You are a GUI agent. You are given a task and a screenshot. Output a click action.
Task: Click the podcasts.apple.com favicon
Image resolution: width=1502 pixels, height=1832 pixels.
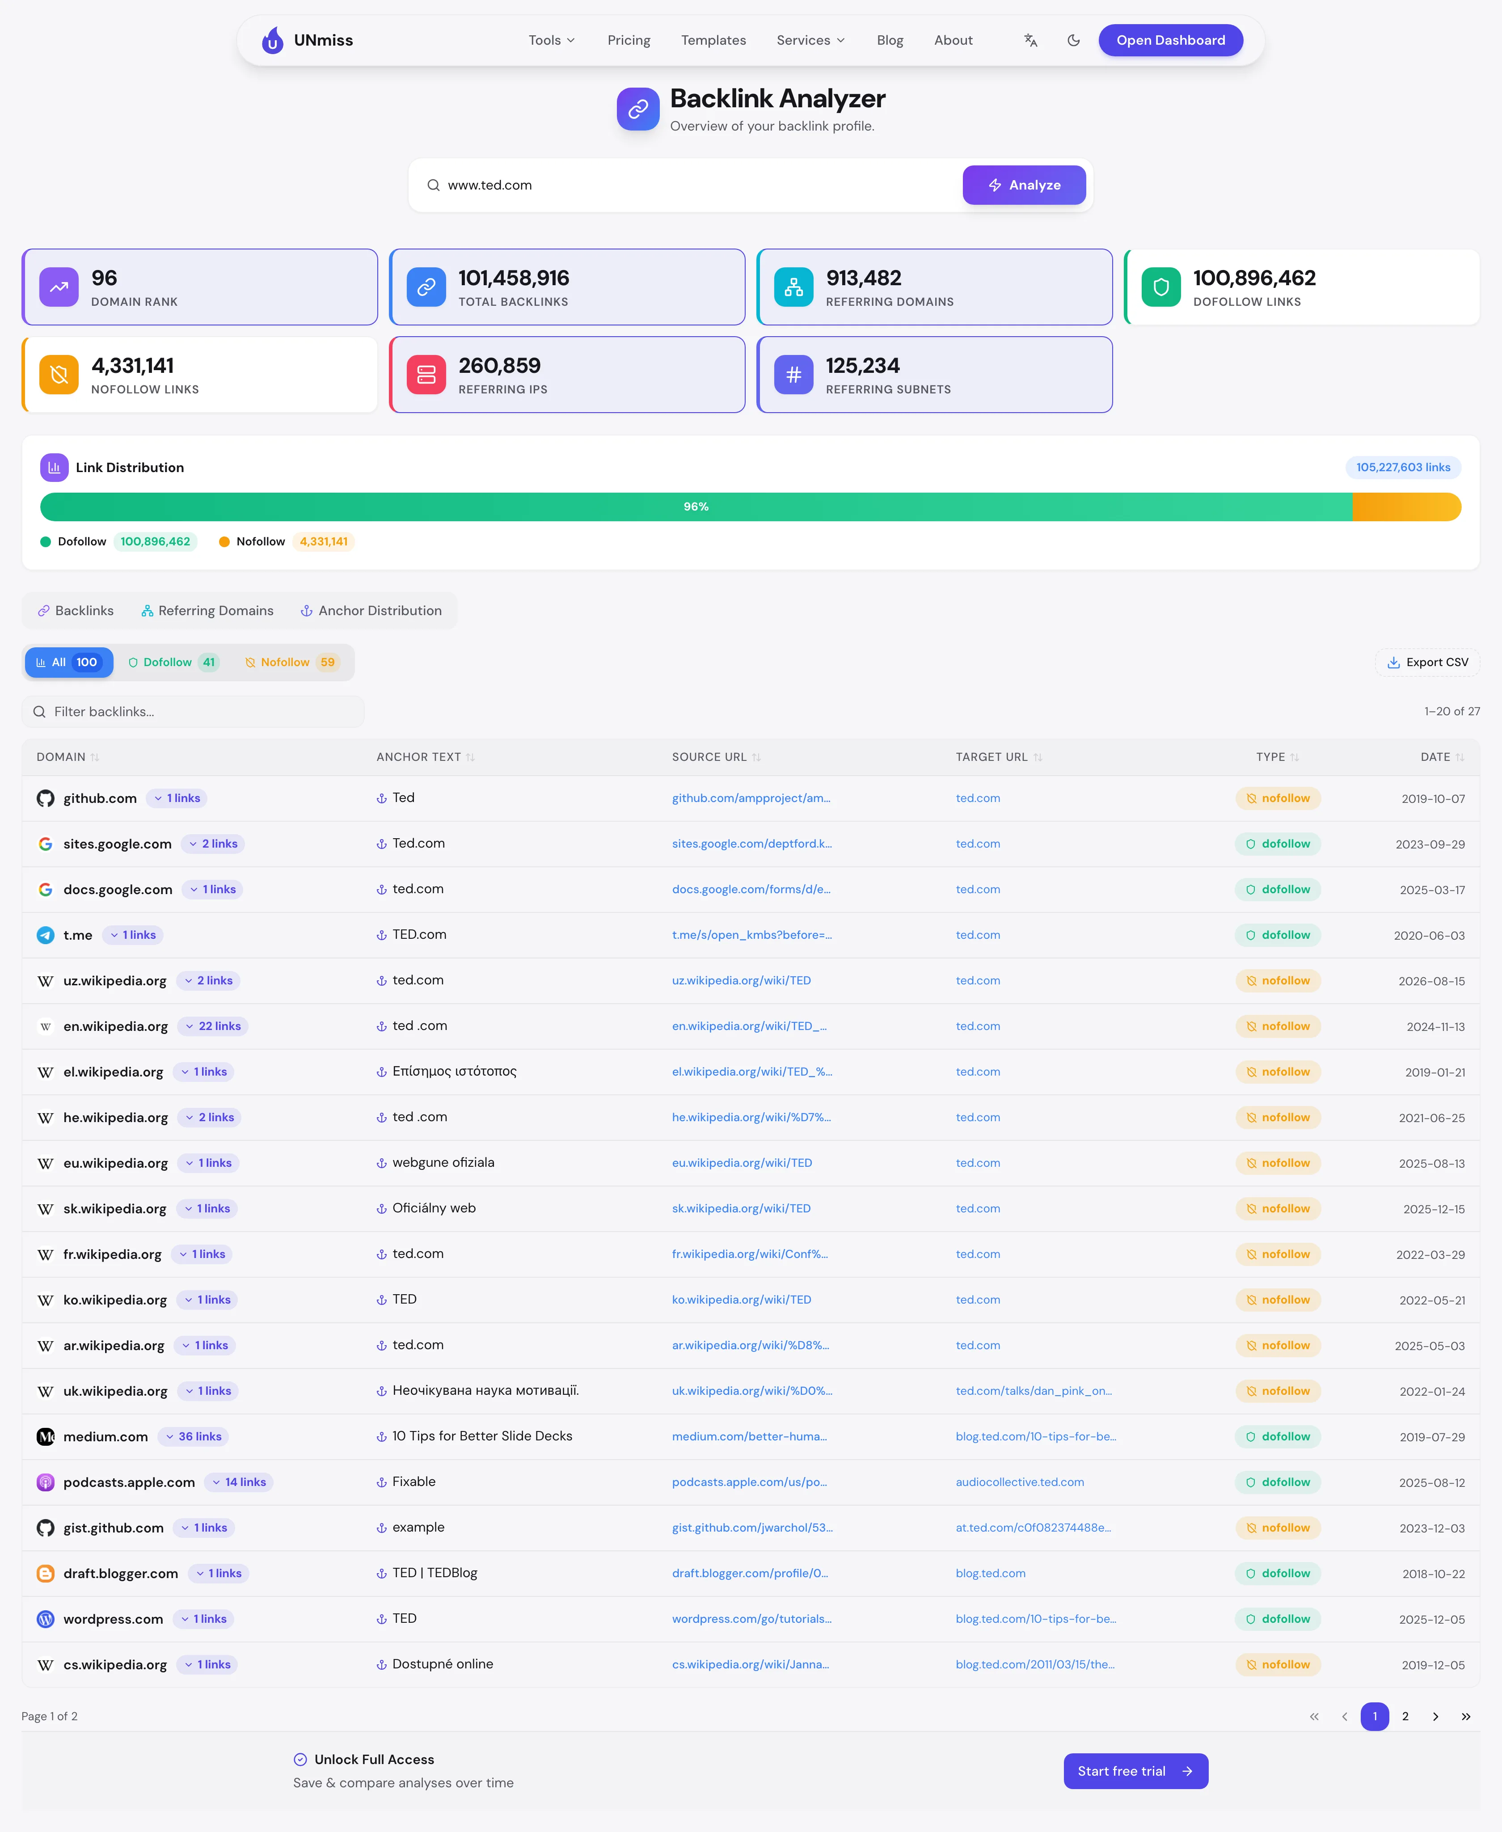click(46, 1482)
